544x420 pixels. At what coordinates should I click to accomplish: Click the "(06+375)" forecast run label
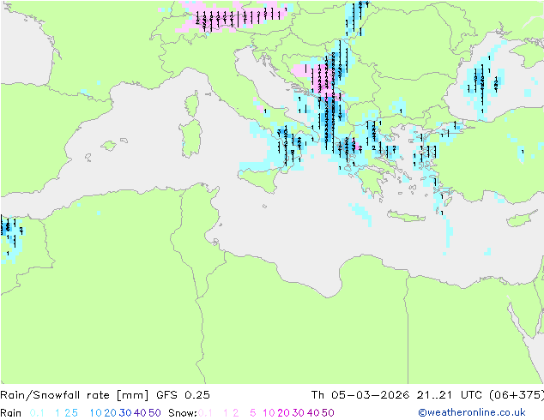(517, 395)
